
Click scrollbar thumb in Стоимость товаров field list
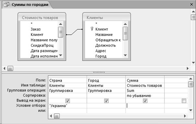coord(61,32)
